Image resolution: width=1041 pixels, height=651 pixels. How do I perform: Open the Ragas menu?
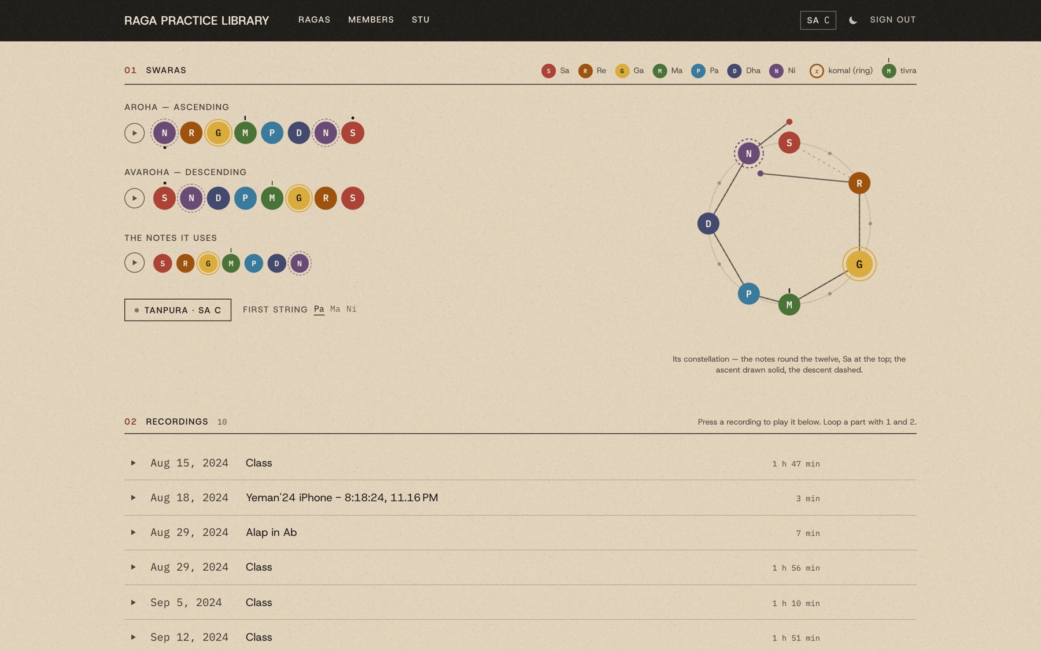click(314, 20)
